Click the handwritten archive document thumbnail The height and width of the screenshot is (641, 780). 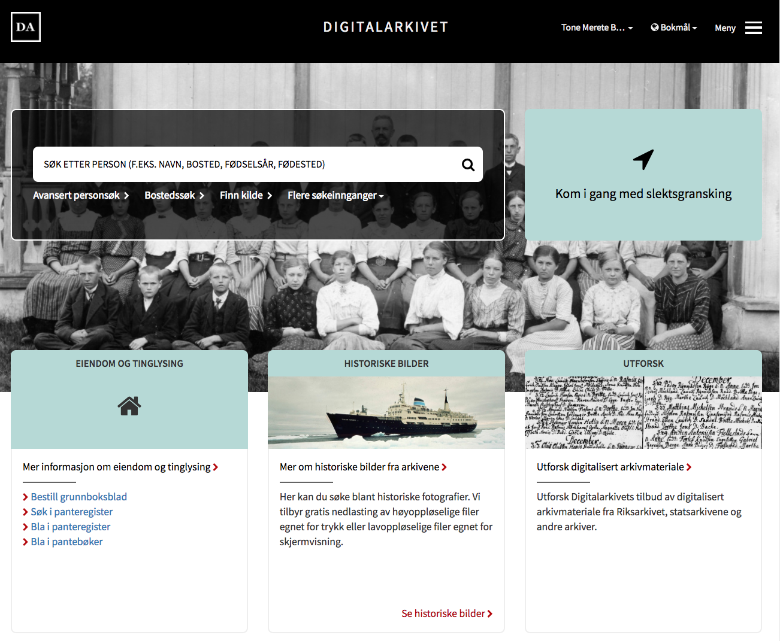[x=643, y=412]
